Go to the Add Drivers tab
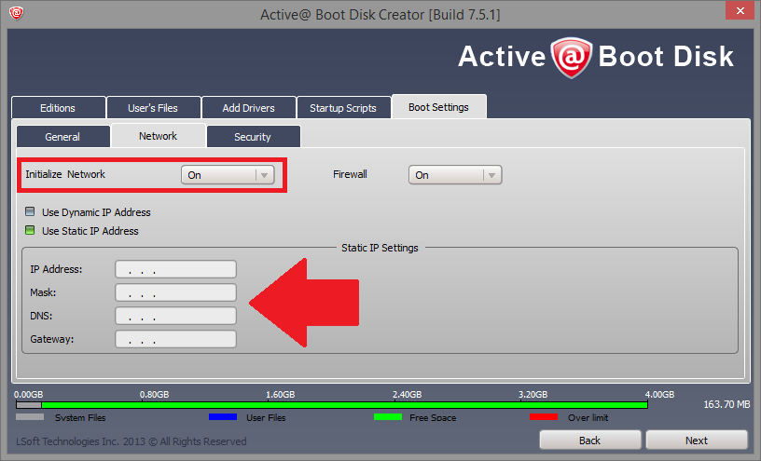 tap(248, 108)
